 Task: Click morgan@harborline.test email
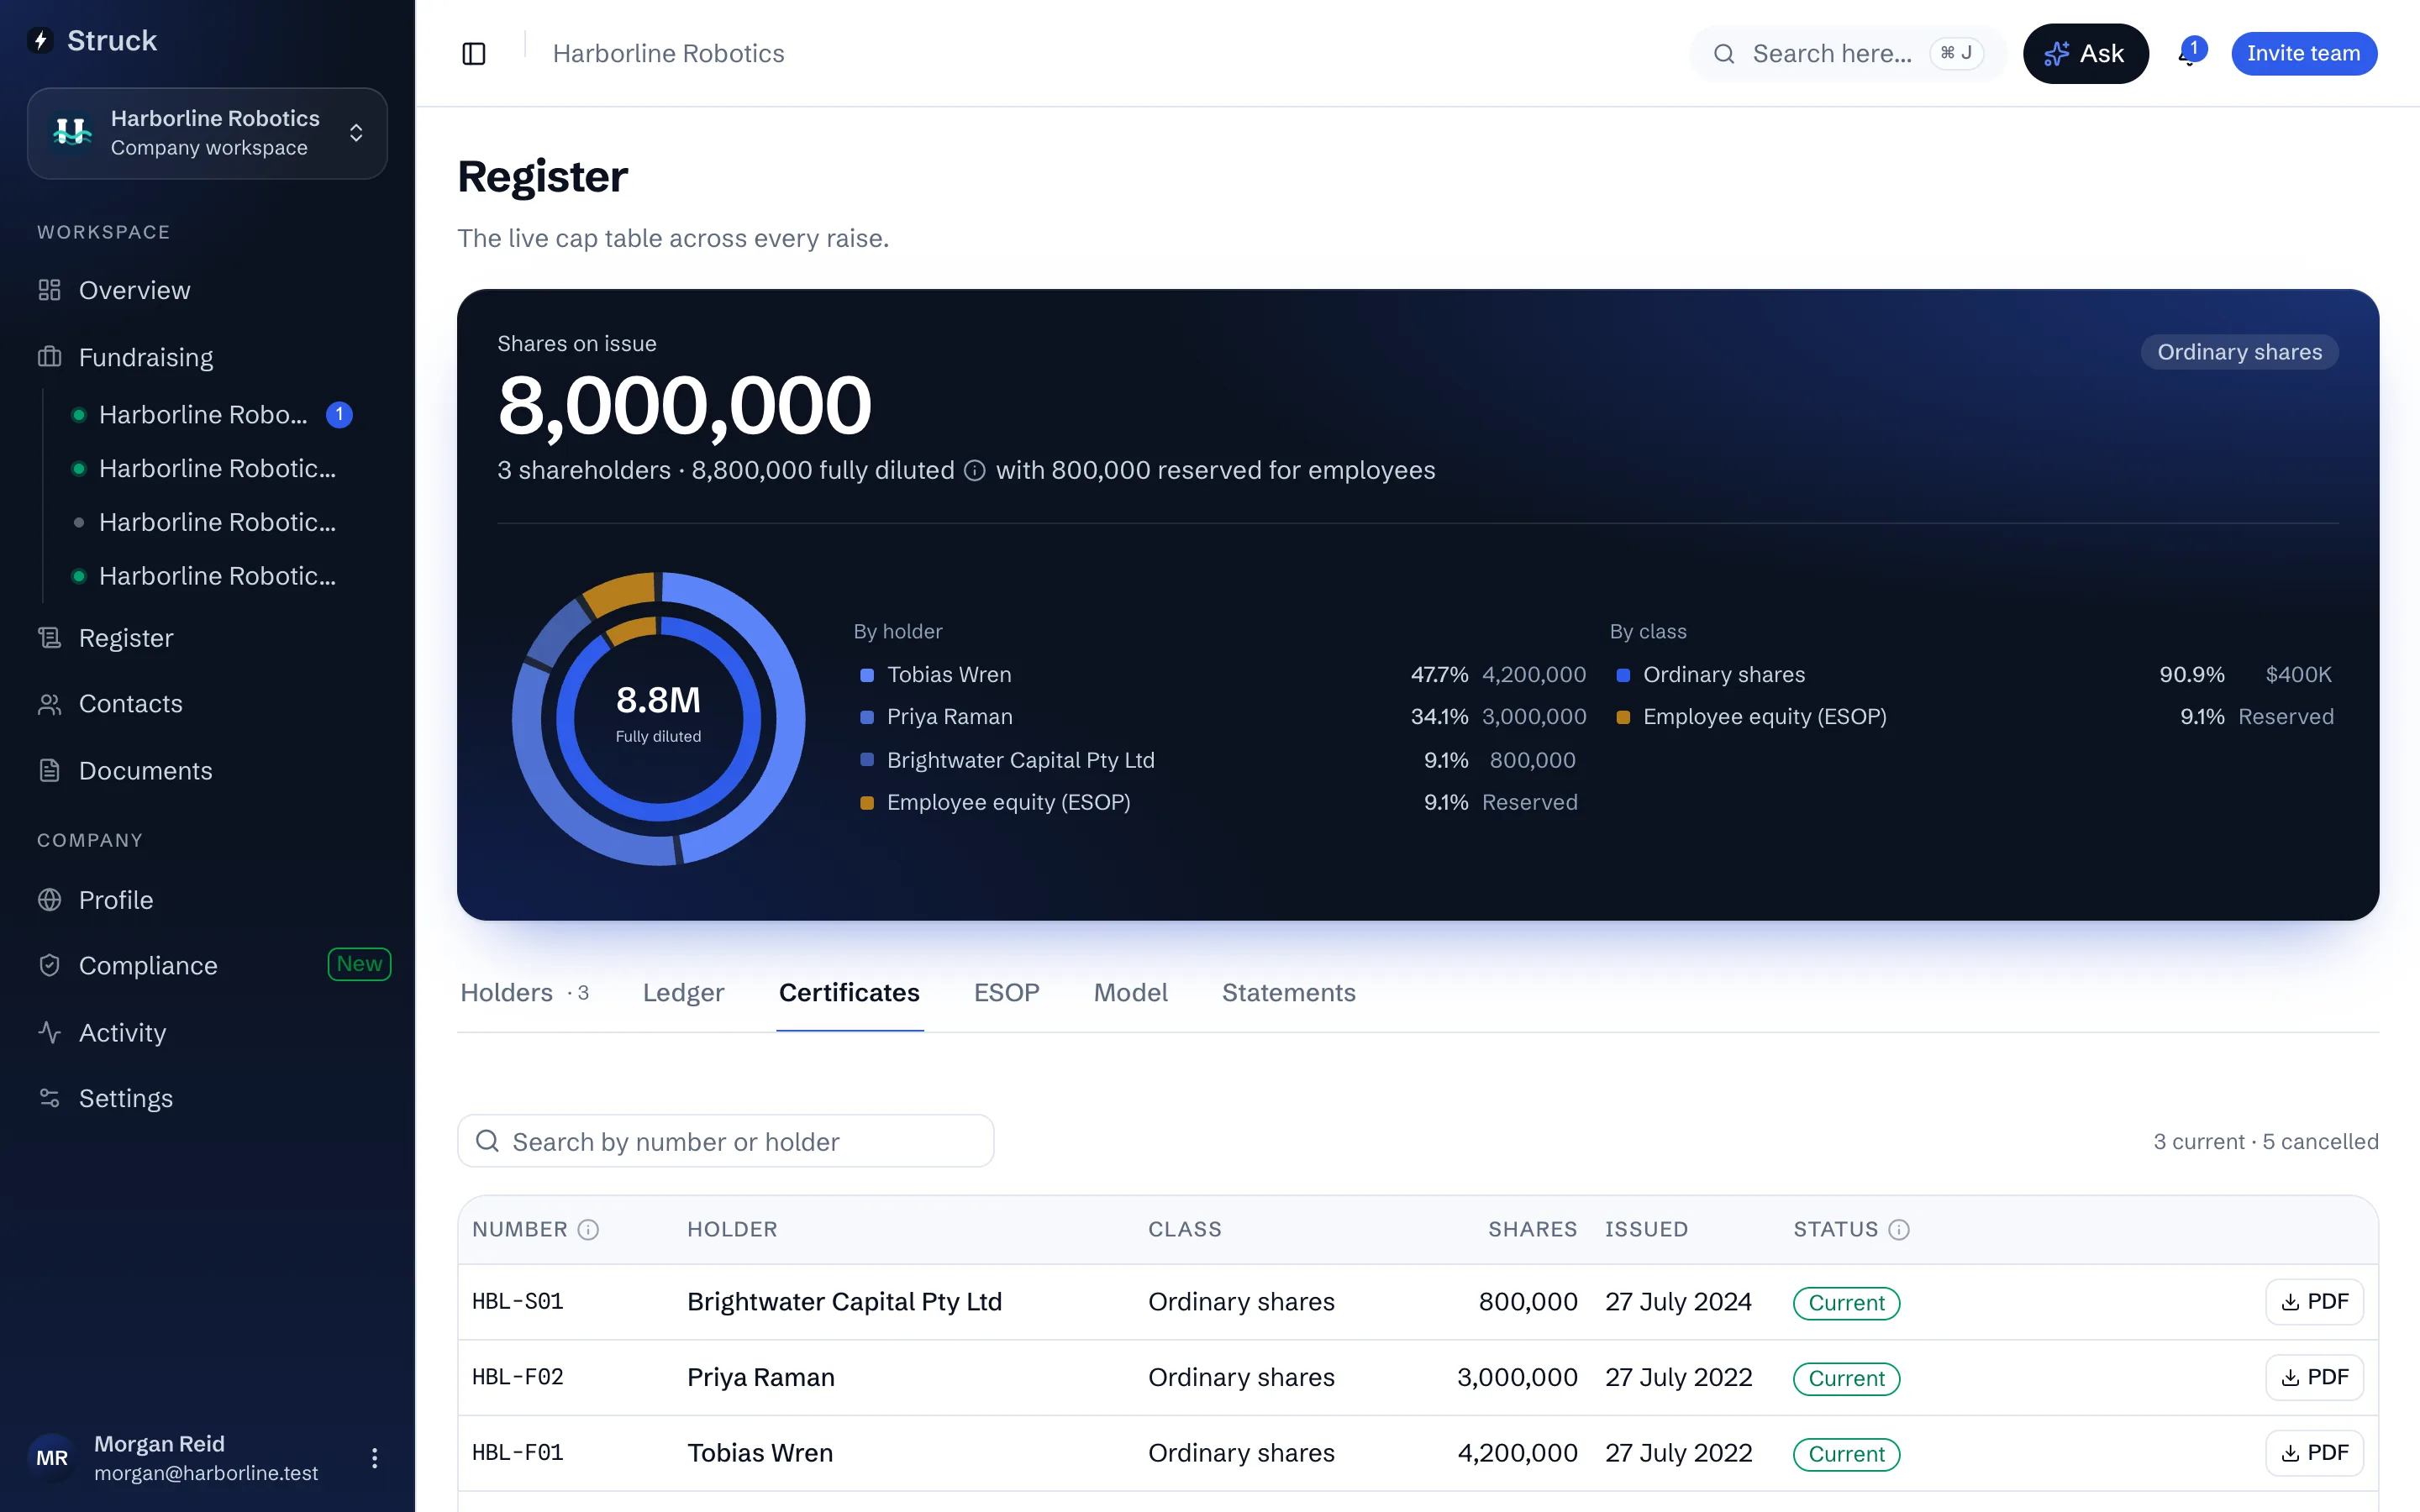pos(206,1473)
